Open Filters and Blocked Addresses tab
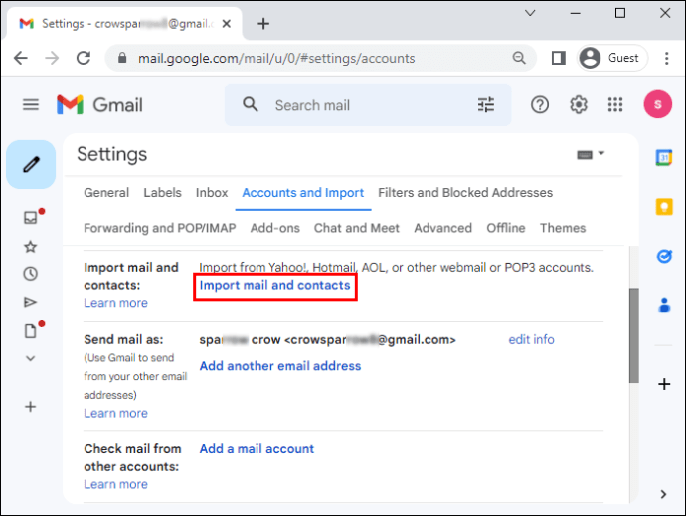 [465, 193]
